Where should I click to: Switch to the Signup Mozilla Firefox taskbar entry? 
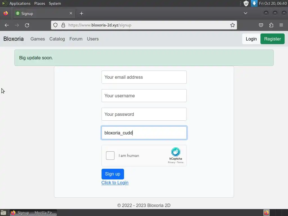tap(33, 213)
